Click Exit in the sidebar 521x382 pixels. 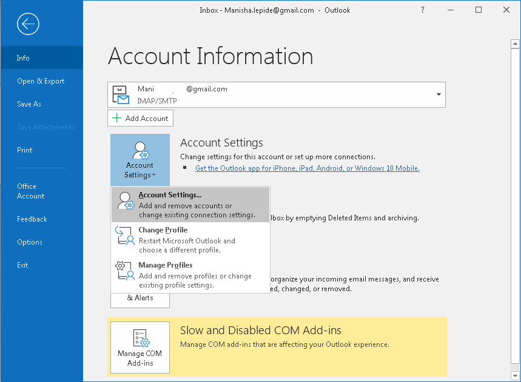[41, 265]
